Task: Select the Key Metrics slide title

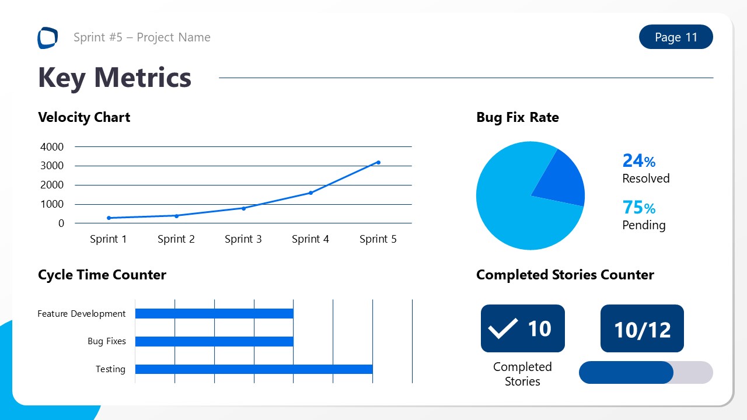Action: (114, 77)
